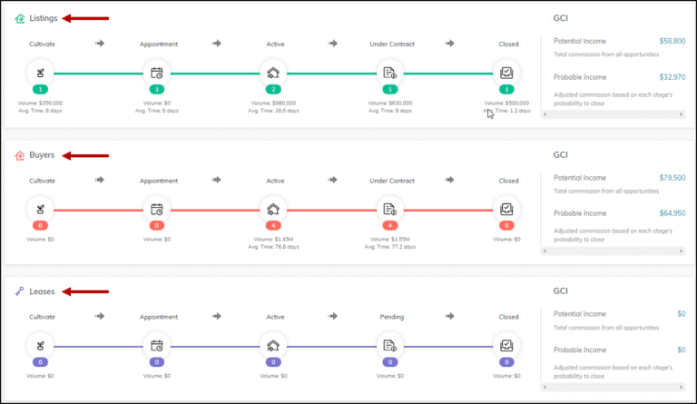This screenshot has height=404, width=697.
Task: Open Listings Appointment calendar icon
Action: (157, 73)
